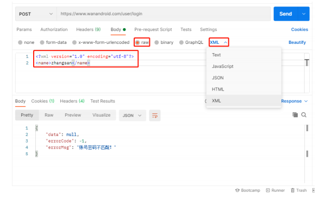Screen dimensions: 326x200
Task: Collapse the XML body language dropdown
Action: pyautogui.click(x=219, y=42)
